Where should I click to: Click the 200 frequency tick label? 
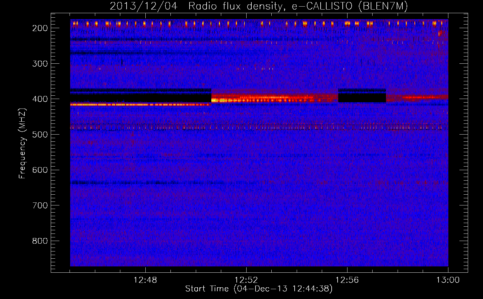click(40, 28)
